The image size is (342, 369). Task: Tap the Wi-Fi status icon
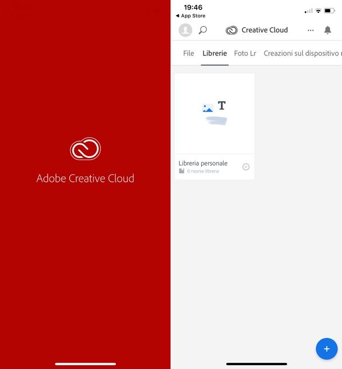click(318, 11)
